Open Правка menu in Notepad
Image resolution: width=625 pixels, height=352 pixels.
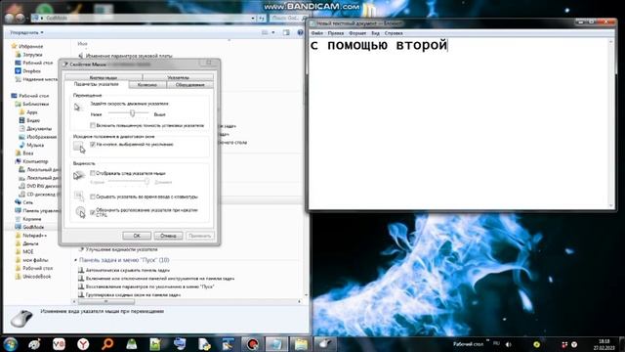[336, 33]
